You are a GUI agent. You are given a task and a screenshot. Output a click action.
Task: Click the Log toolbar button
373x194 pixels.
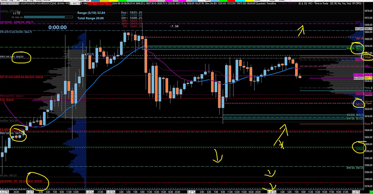[x=31, y=1]
